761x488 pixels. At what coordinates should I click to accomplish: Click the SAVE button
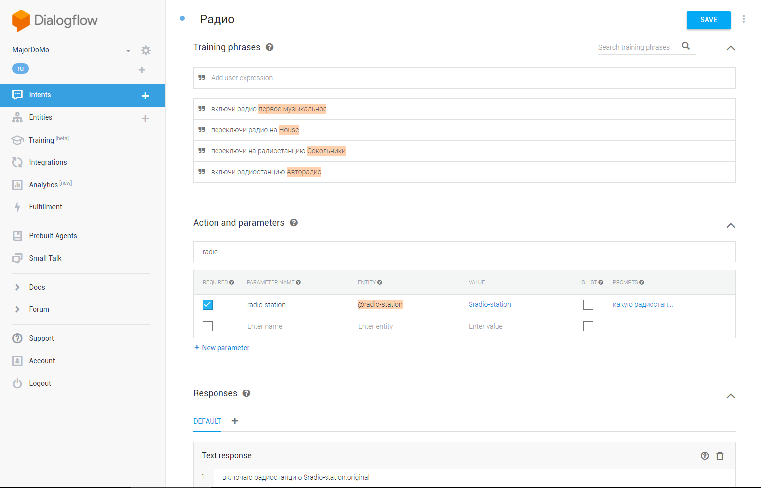tap(708, 20)
